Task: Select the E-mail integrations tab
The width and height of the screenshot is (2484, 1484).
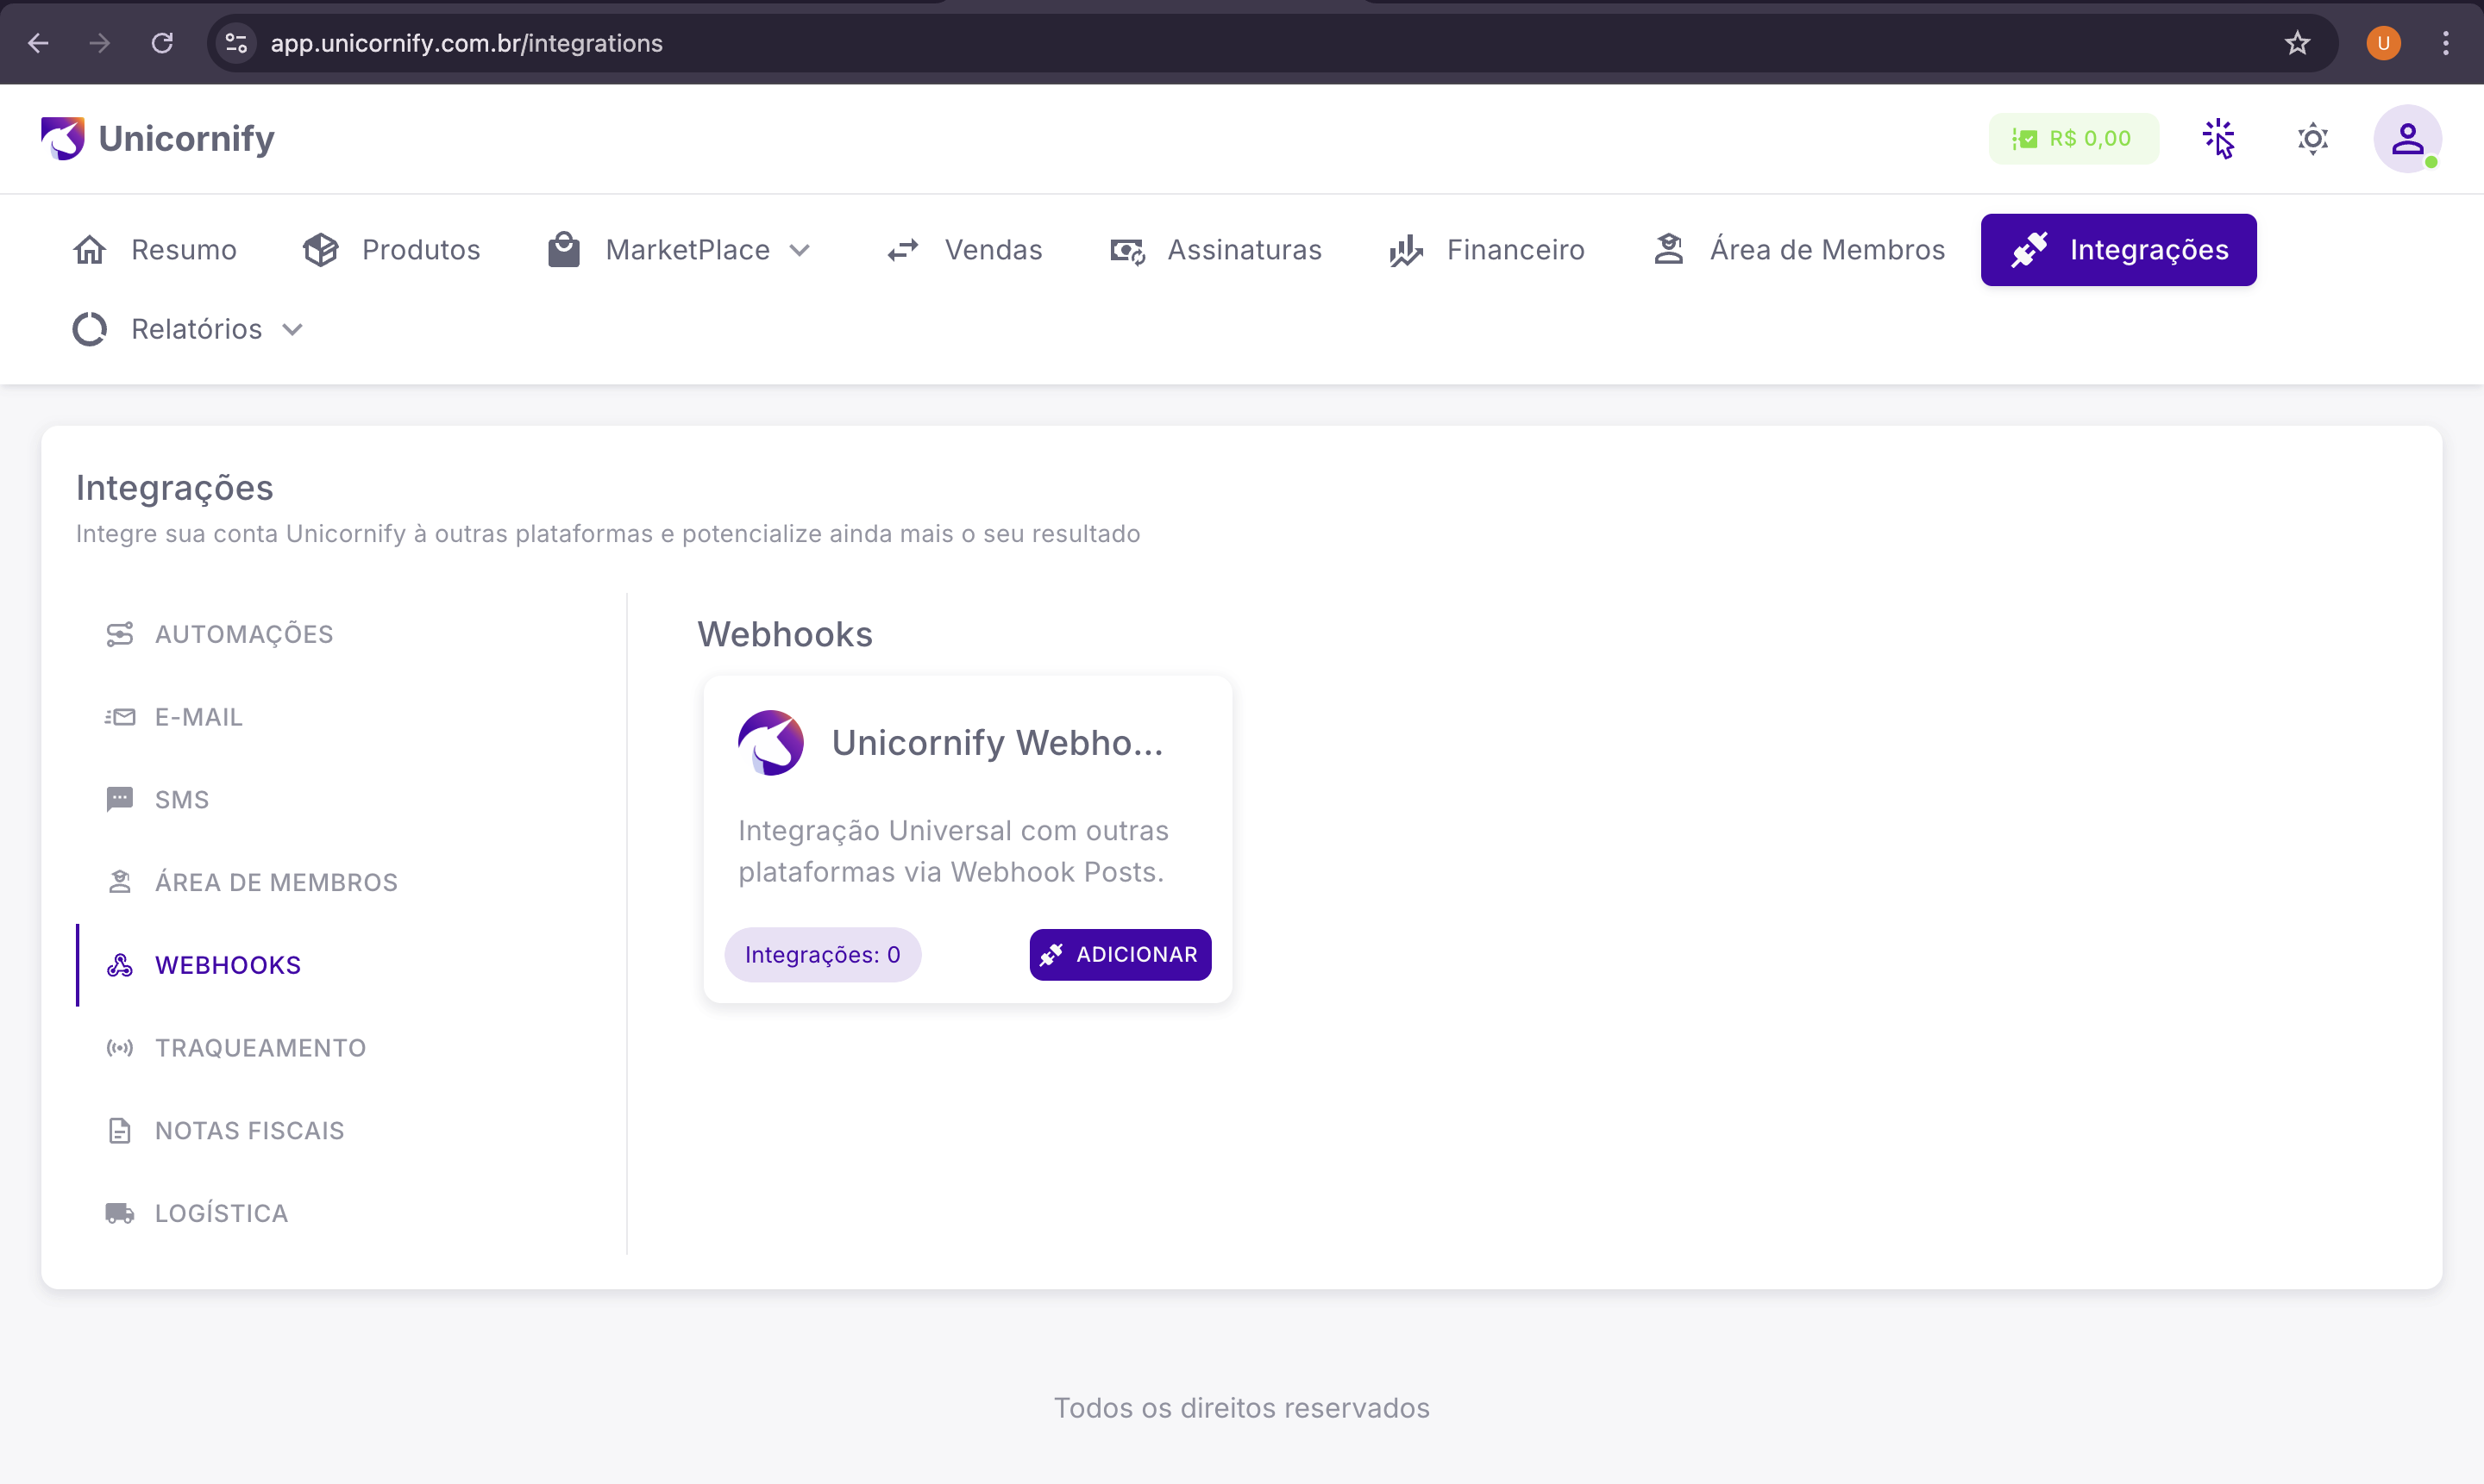Action: (198, 717)
